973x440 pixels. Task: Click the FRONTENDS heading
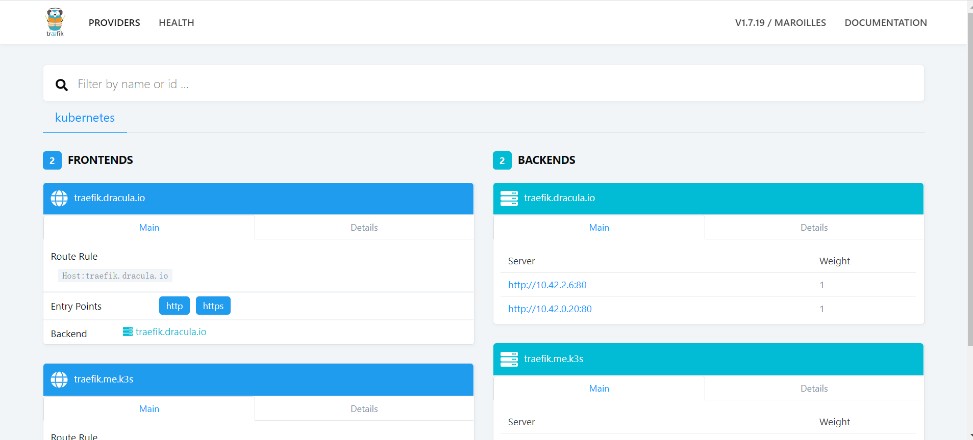[101, 160]
